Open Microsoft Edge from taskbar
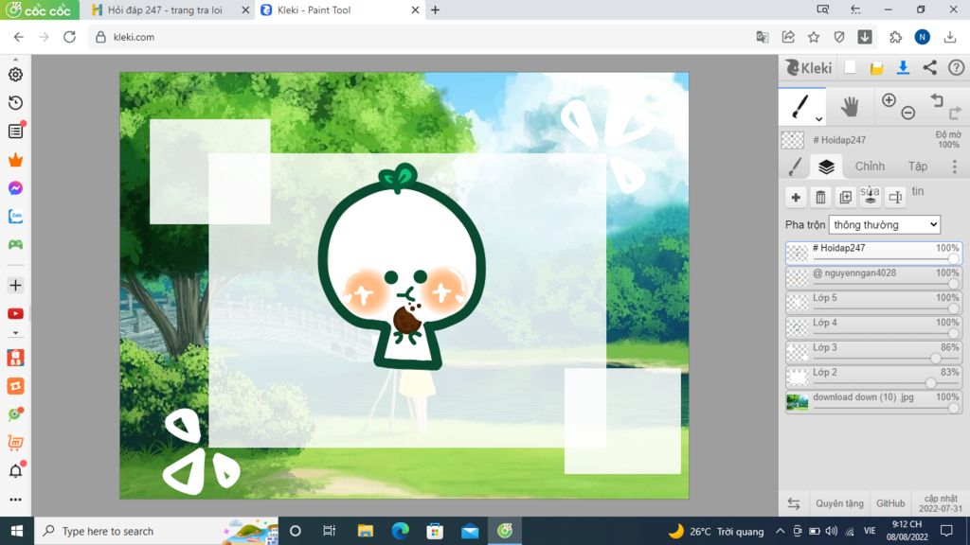The width and height of the screenshot is (970, 545). click(401, 531)
